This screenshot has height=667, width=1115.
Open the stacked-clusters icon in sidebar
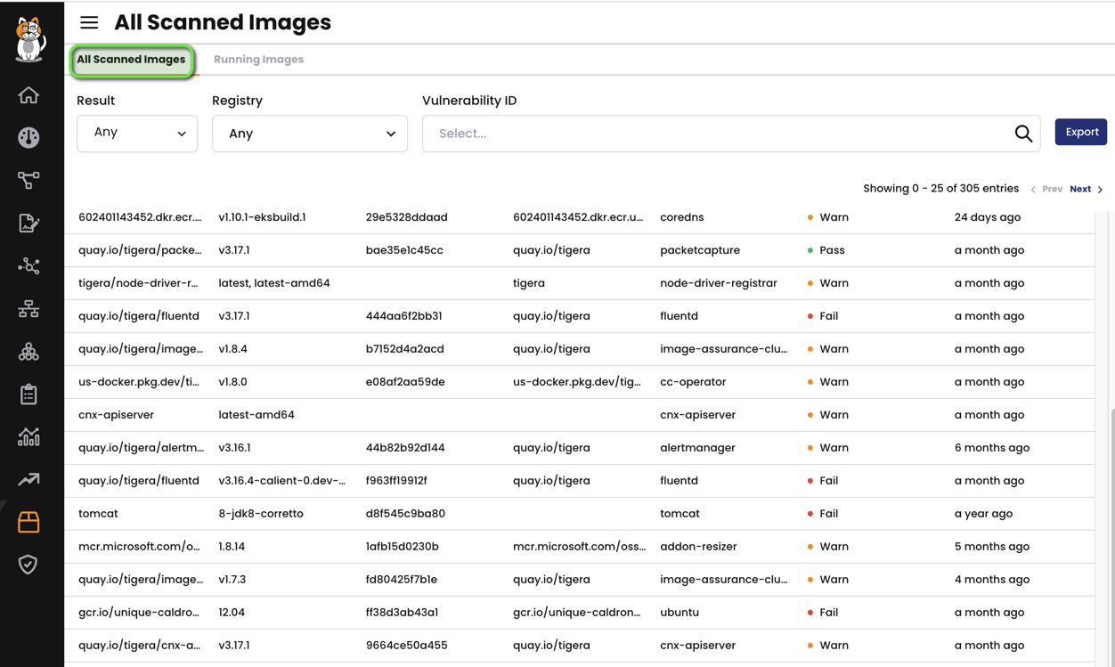tap(28, 351)
